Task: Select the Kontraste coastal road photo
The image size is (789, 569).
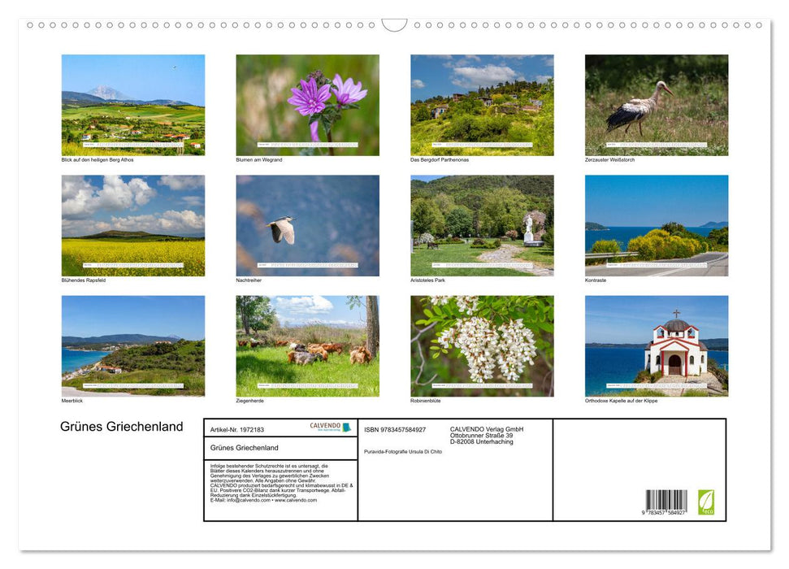Action: point(656,225)
